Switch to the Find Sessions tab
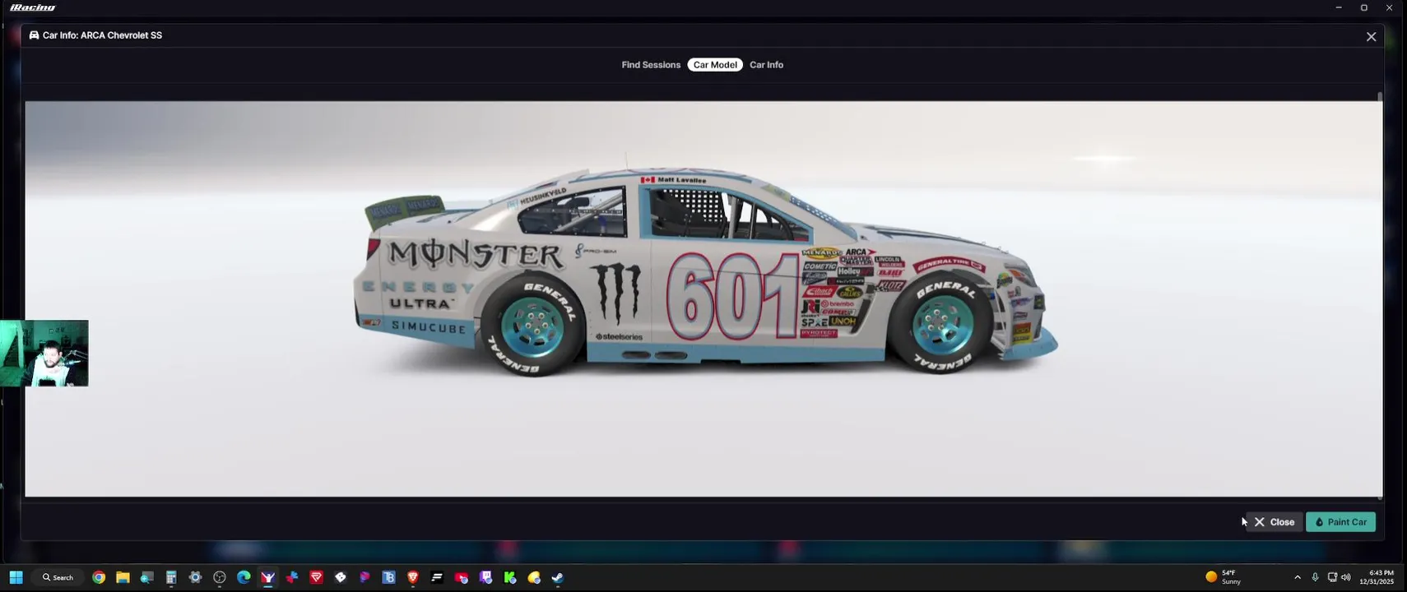The image size is (1407, 592). click(x=651, y=65)
